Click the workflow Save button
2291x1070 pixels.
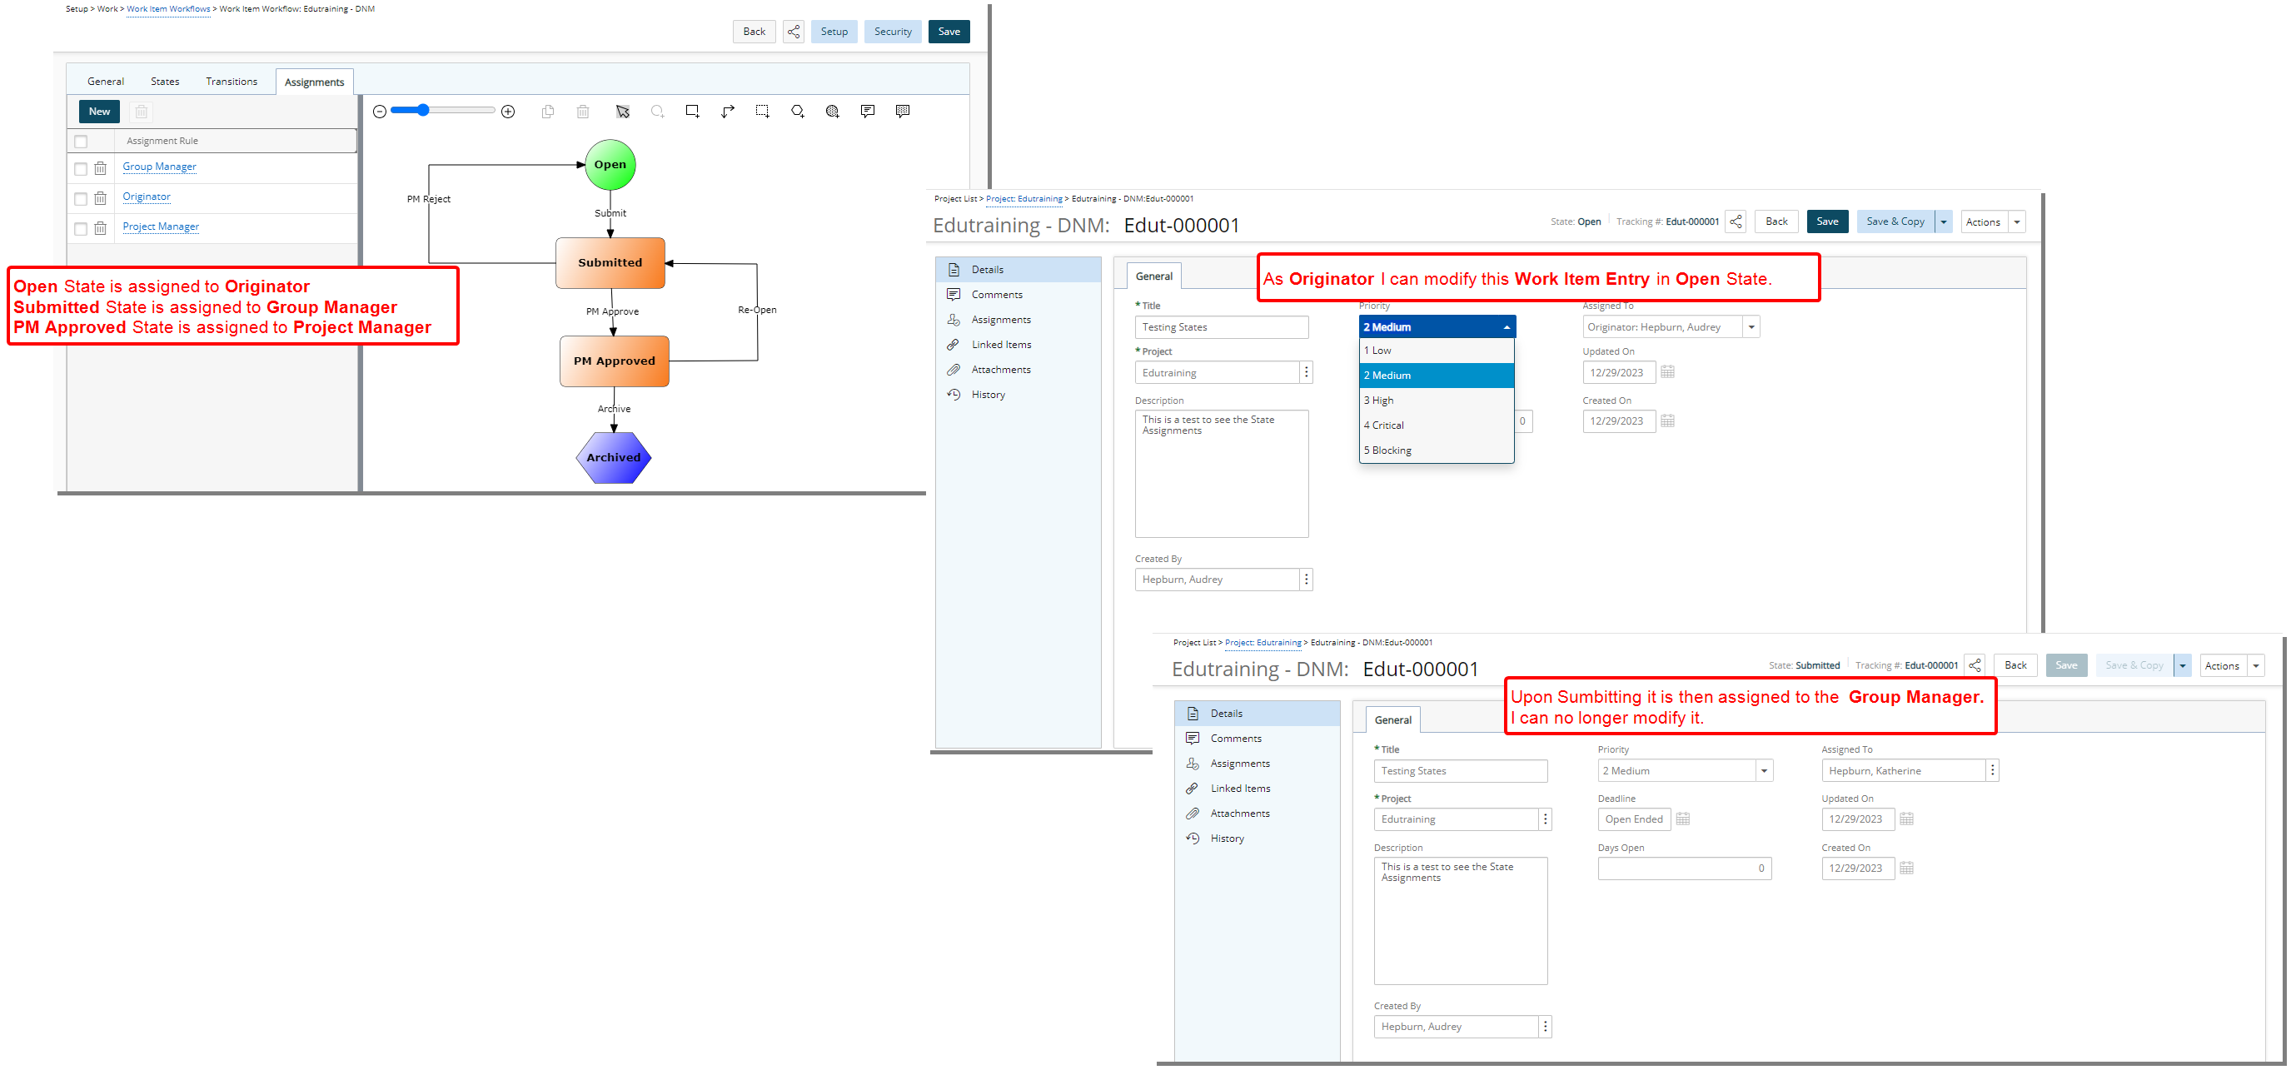click(949, 32)
